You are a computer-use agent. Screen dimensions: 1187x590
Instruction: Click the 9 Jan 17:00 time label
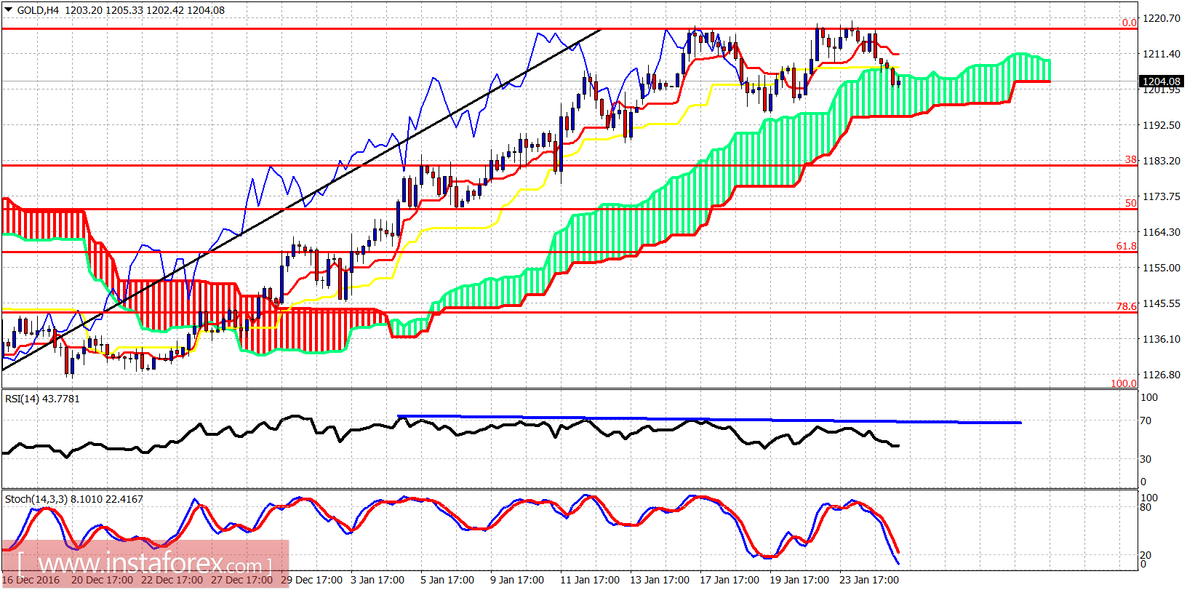(517, 580)
